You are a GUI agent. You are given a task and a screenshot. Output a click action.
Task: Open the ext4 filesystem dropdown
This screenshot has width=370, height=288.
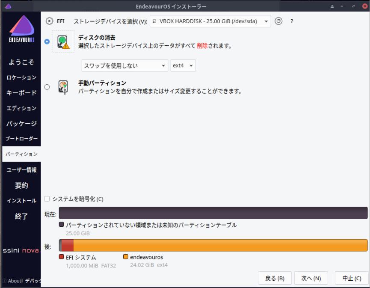[x=183, y=65]
